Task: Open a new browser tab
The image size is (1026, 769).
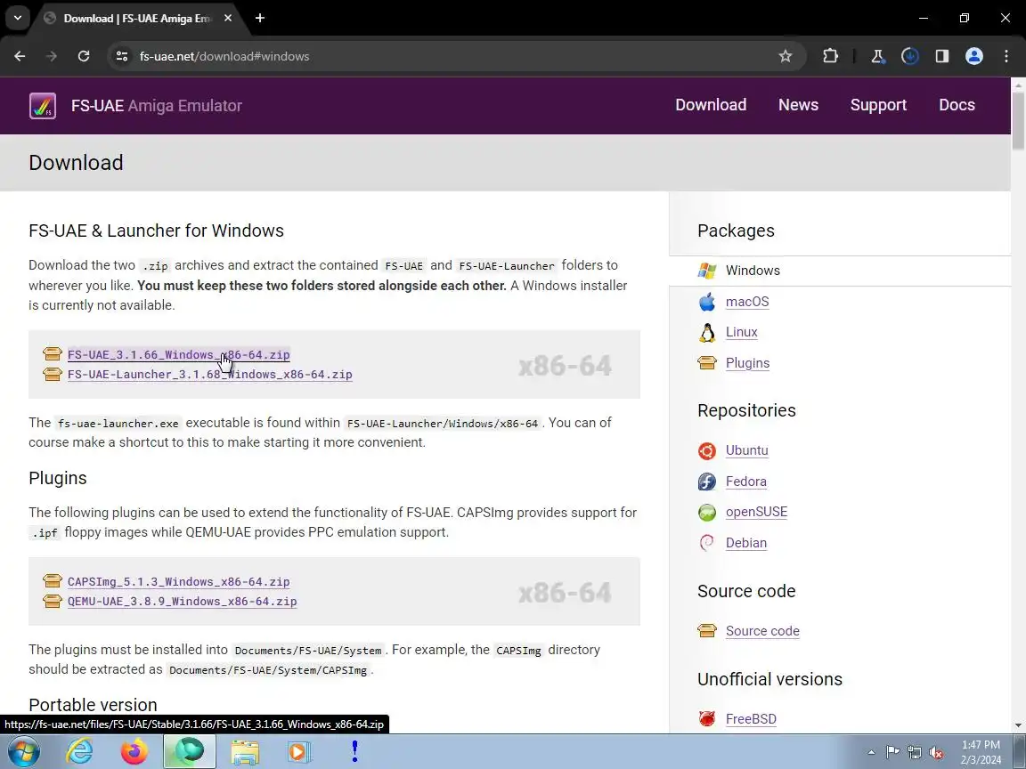Action: 260,19
